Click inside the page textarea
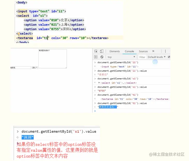The width and height of the screenshot is (189, 161). point(53,59)
